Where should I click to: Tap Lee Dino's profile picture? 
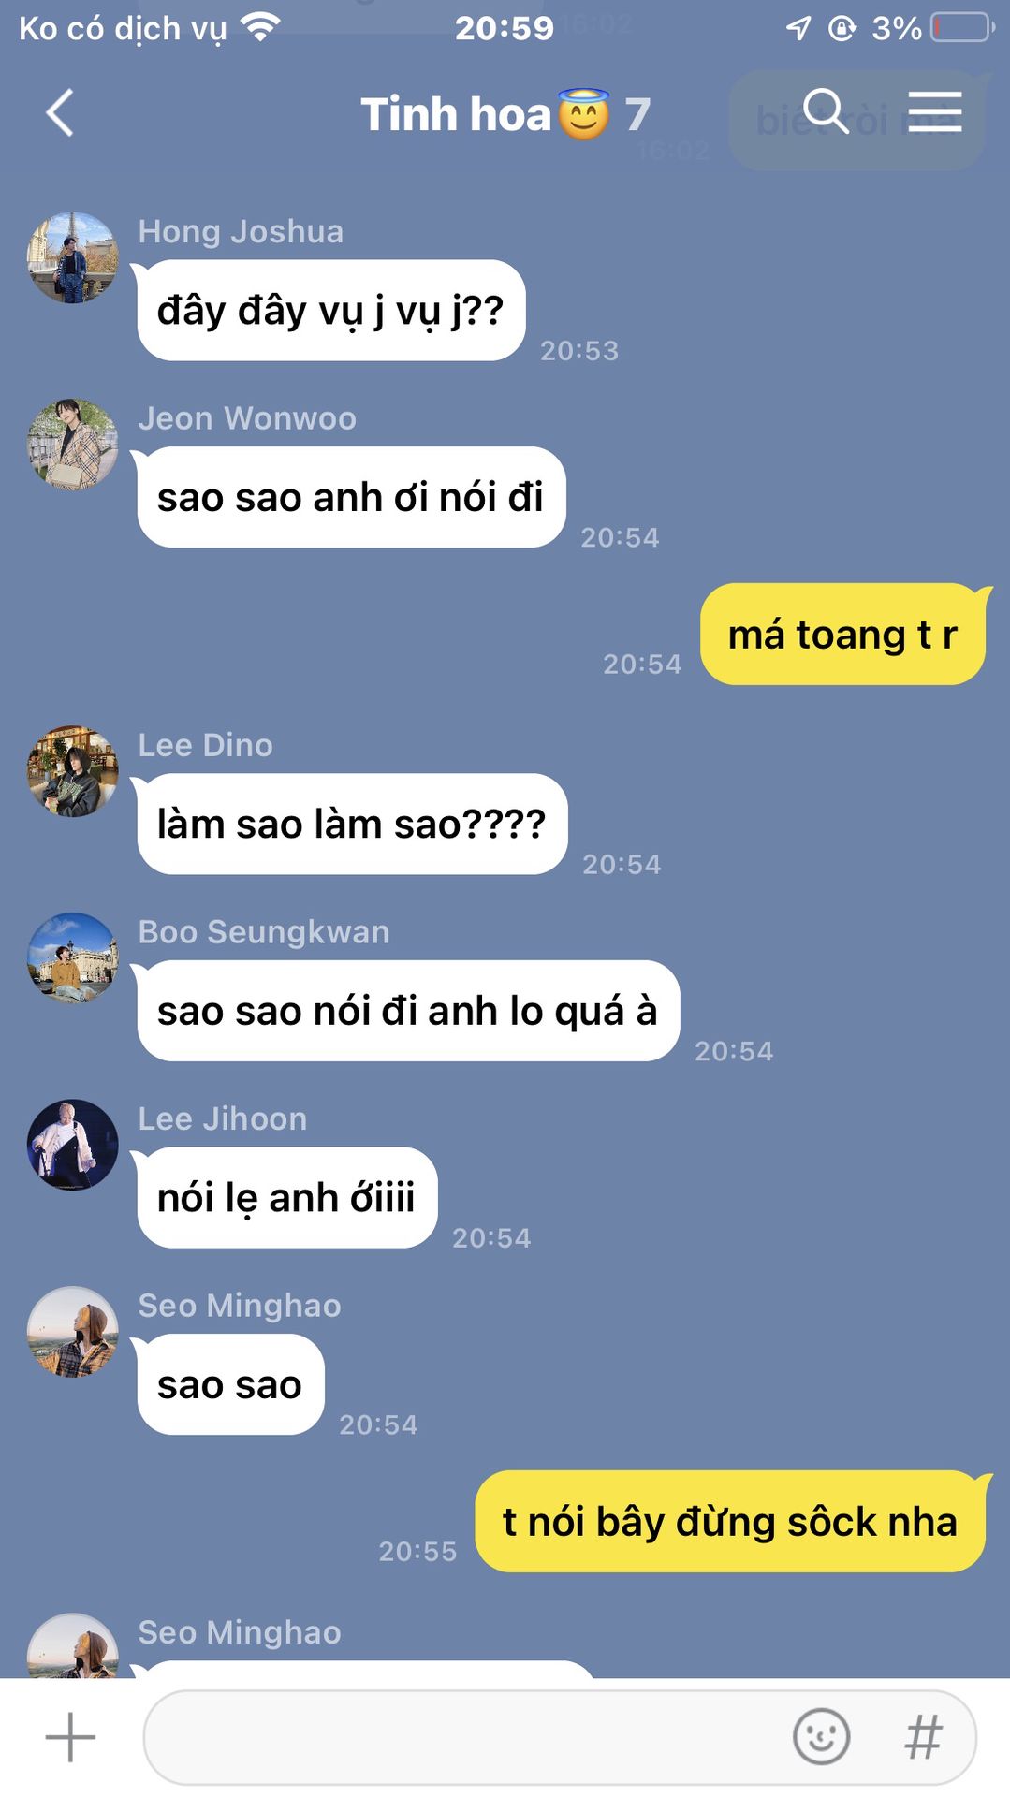[73, 771]
